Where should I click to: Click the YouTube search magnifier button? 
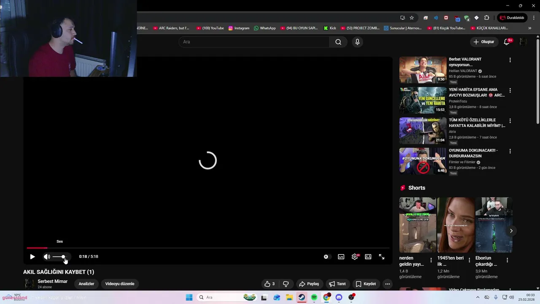pyautogui.click(x=338, y=42)
